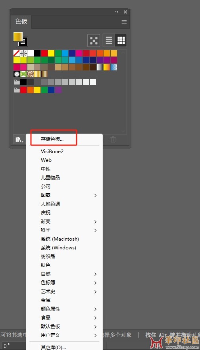Click the brights color group folder icon
This screenshot has height=350, width=200.
click(x=17, y=90)
